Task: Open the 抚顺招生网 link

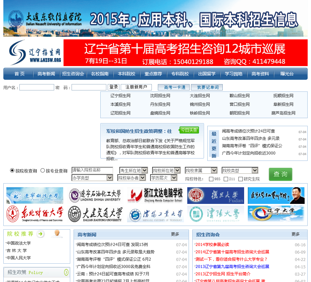Action: click(x=283, y=96)
